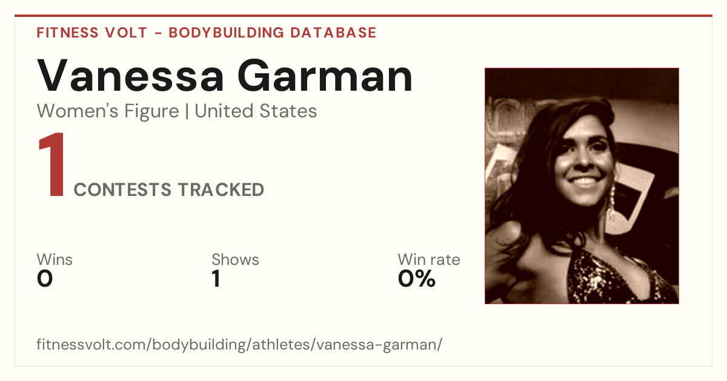The width and height of the screenshot is (727, 381).
Task: Select the Vanessa Garman name heading
Action: (225, 76)
